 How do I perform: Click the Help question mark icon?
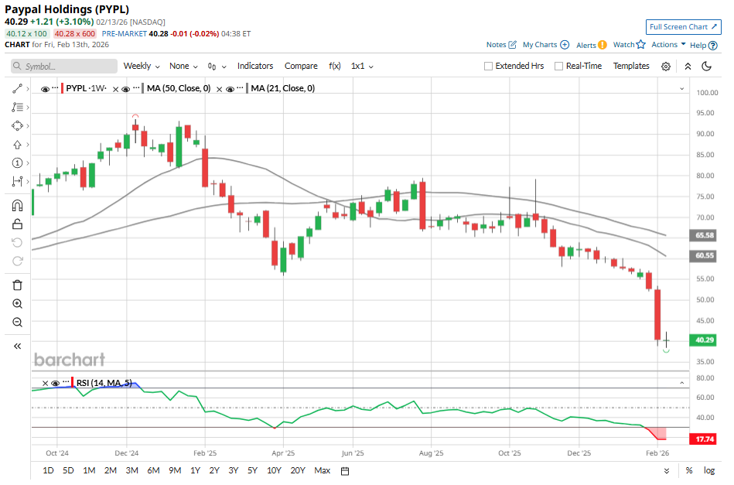[713, 46]
